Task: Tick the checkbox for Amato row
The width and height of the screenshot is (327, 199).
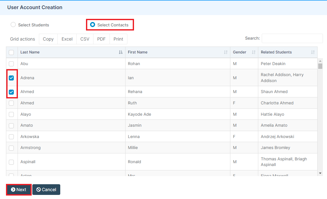Action: click(12, 125)
